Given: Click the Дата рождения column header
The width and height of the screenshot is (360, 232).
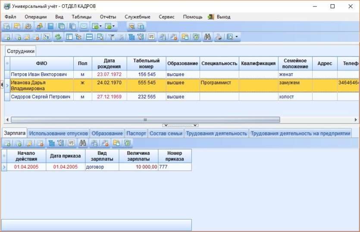Looking at the screenshot, I should [109, 63].
